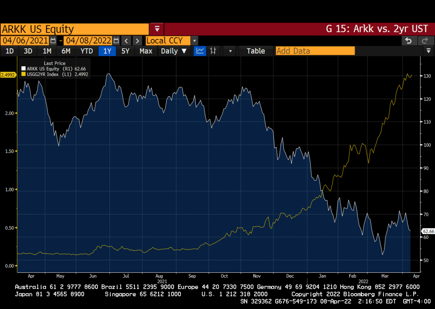Switch to bar/candle chart view

(213, 51)
